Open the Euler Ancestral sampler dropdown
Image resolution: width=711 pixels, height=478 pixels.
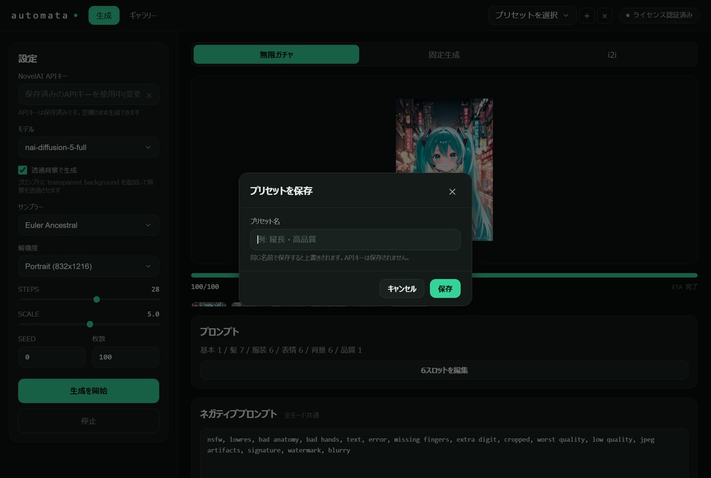(x=88, y=225)
